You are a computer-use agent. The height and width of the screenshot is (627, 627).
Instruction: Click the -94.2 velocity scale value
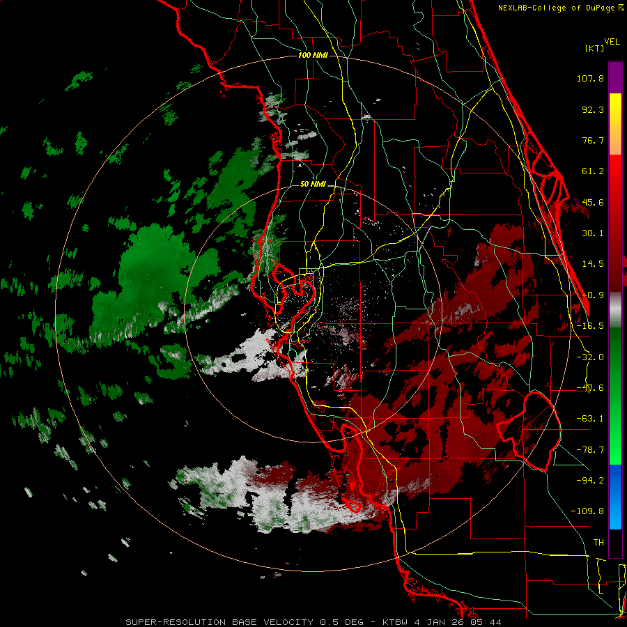(590, 480)
